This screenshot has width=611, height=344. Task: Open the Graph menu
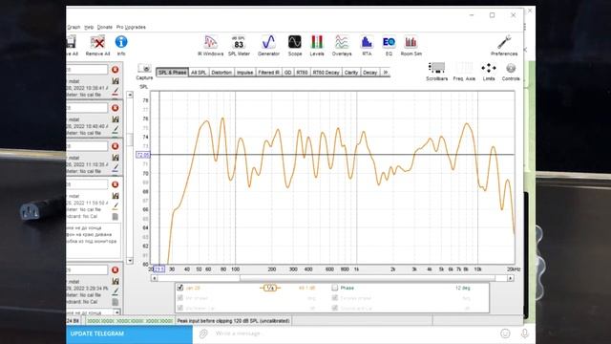74,27
